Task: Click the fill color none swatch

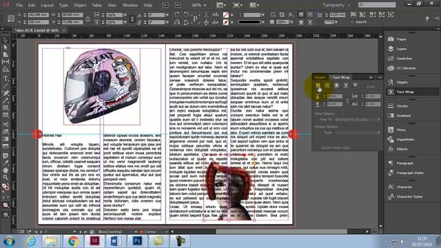Action: tap(225, 14)
